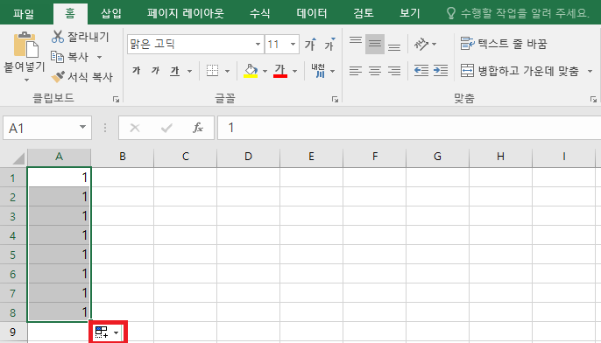Open the phonetic guide dropdown arrow
This screenshot has height=343, width=601.
(332, 71)
